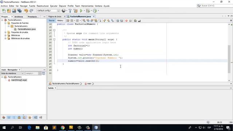
Task: Toggle Sort by Name in Navigator
Action: pyautogui.click(x=35, y=118)
